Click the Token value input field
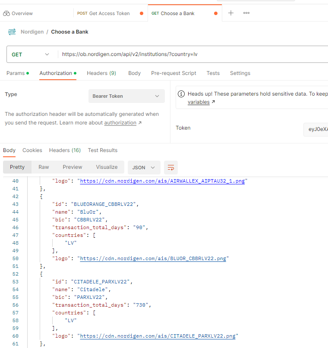 [x=316, y=129]
